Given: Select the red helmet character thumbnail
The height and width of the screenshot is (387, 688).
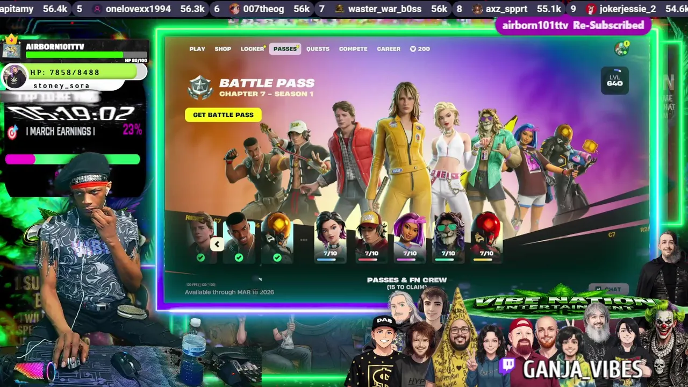Looking at the screenshot, I should (x=486, y=236).
